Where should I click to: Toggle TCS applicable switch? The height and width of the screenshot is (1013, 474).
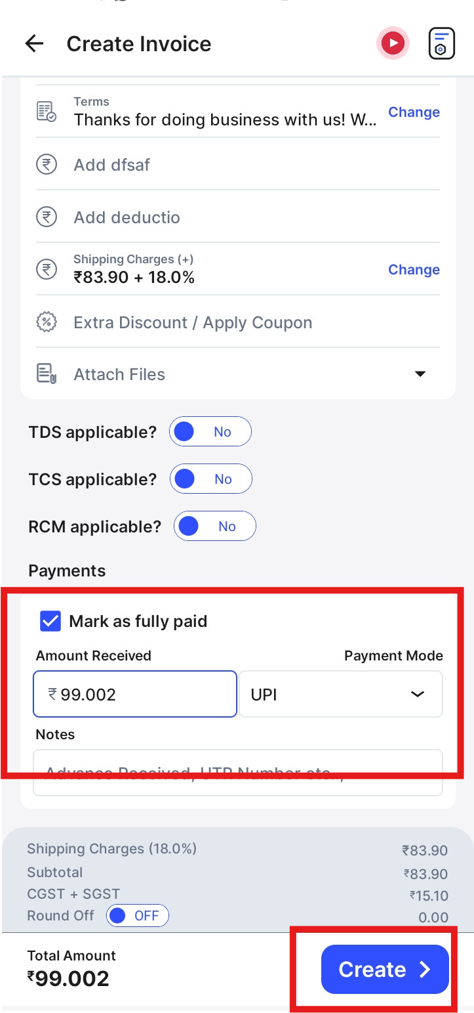(211, 479)
